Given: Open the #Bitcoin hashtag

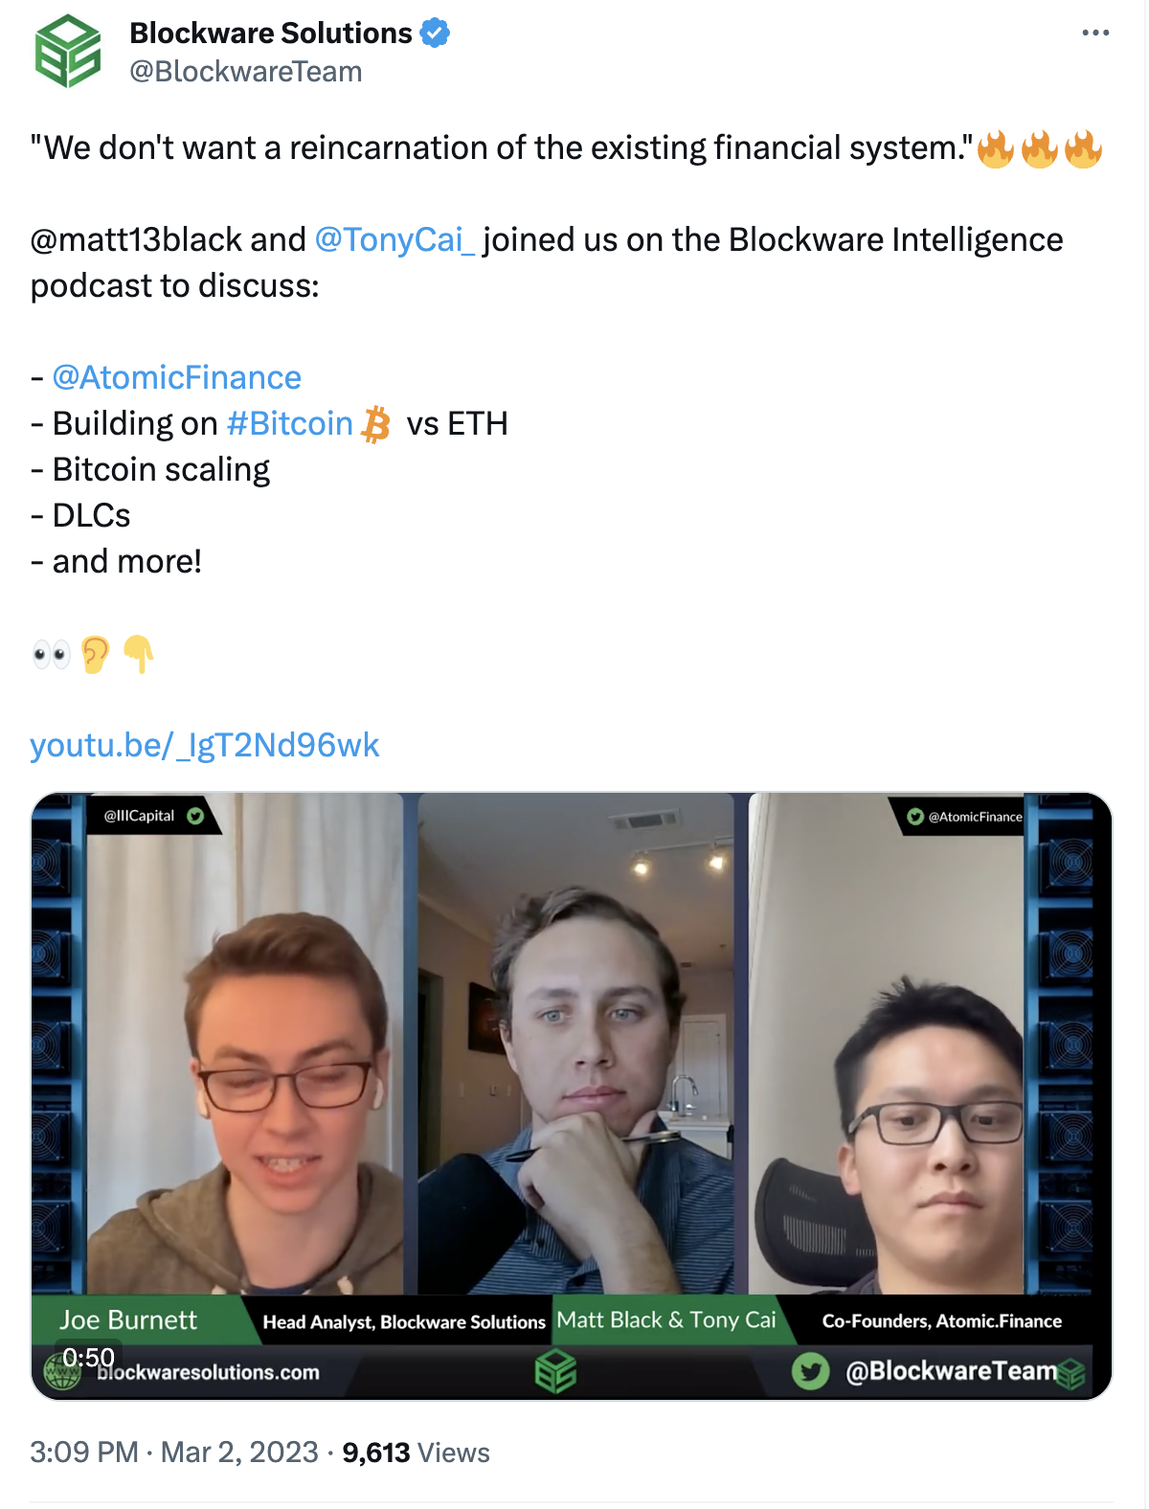Looking at the screenshot, I should point(290,423).
